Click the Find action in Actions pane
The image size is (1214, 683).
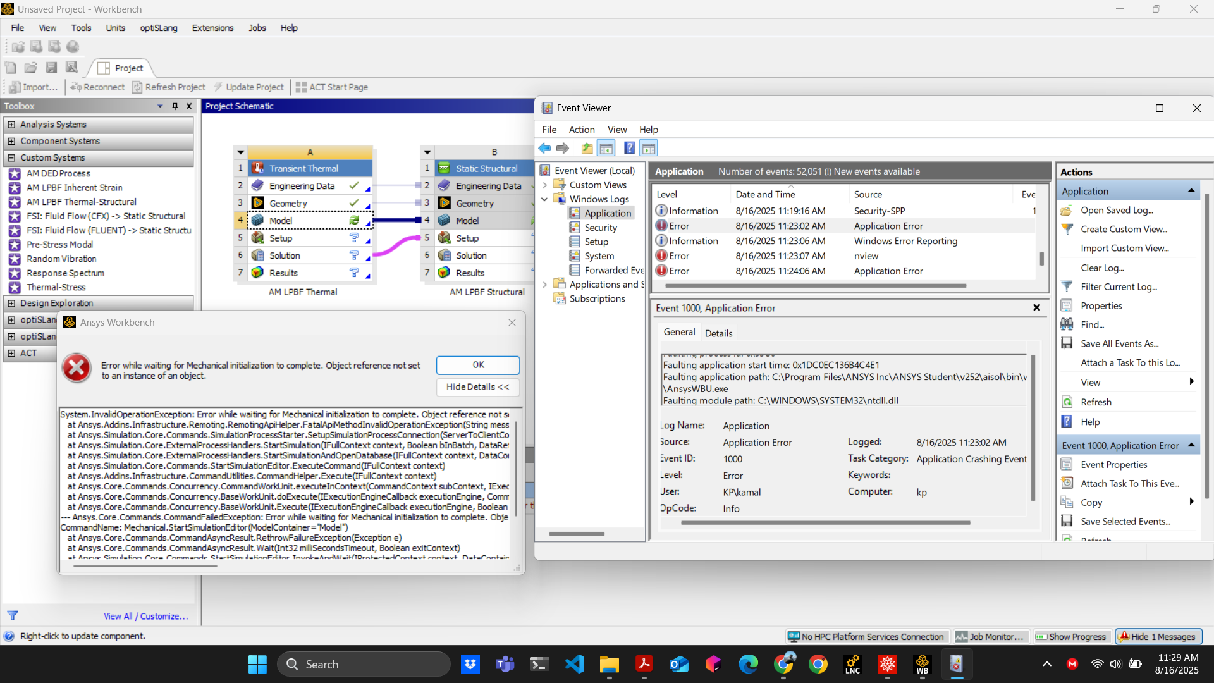tap(1092, 324)
